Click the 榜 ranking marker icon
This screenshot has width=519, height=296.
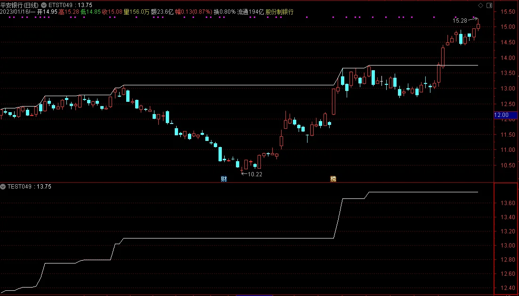point(333,179)
